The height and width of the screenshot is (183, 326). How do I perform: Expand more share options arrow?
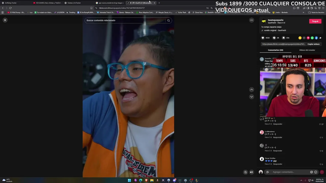[320, 38]
